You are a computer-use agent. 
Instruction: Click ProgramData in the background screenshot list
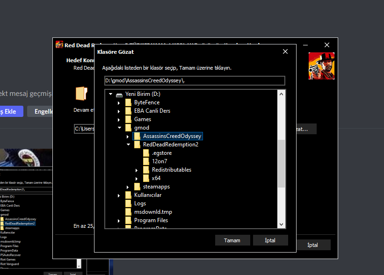(9, 251)
